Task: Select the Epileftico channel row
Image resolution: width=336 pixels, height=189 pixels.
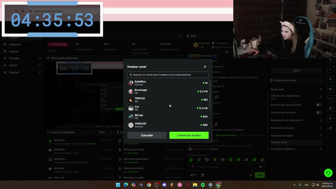Action: (168, 83)
